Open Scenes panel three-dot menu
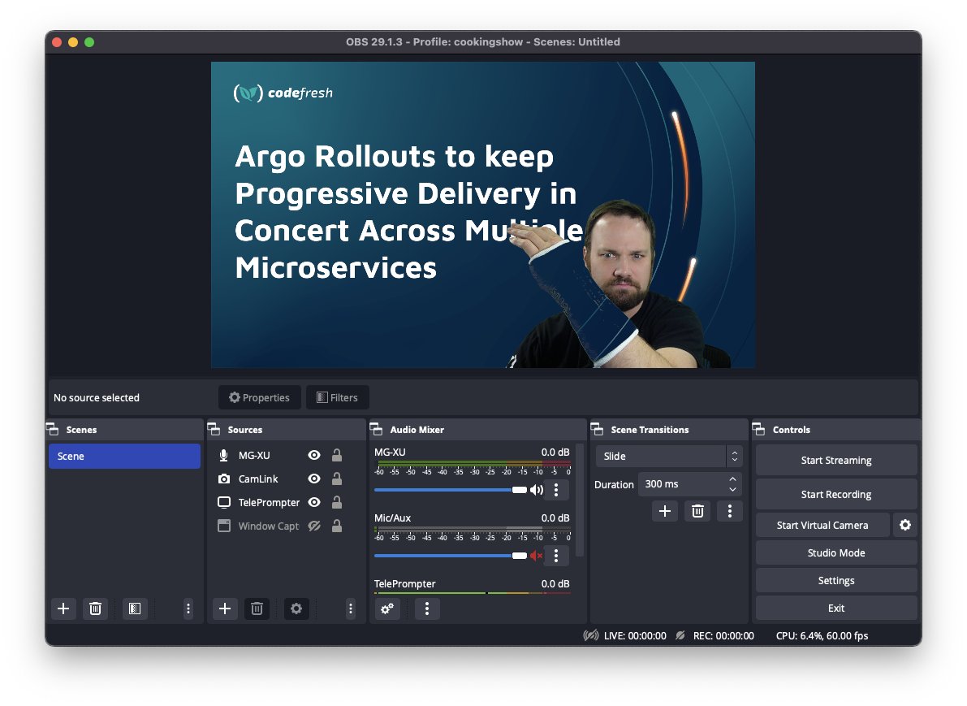The height and width of the screenshot is (706, 967). coord(188,609)
